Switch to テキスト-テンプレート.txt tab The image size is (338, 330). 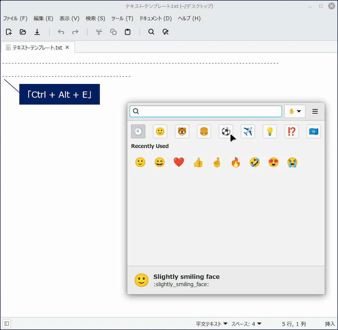[37, 47]
